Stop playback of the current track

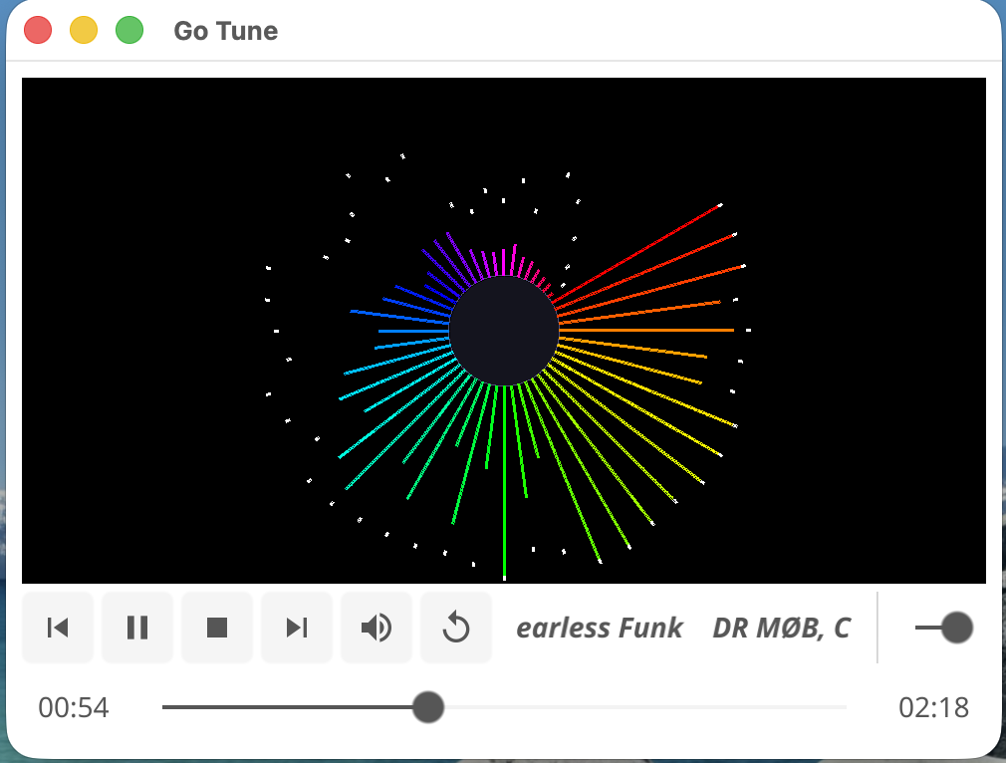pos(217,628)
